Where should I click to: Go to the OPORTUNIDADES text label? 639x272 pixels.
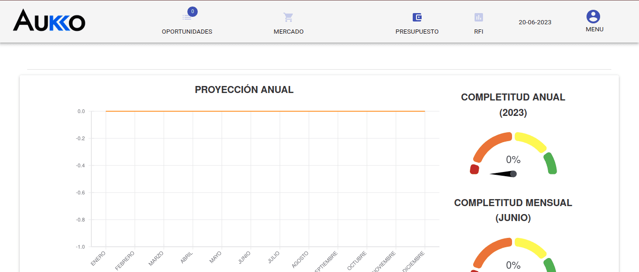(x=187, y=32)
